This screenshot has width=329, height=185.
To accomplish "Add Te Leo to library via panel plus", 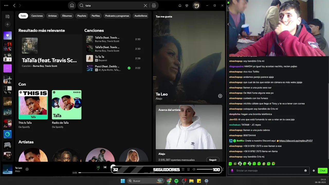I will 220,96.
